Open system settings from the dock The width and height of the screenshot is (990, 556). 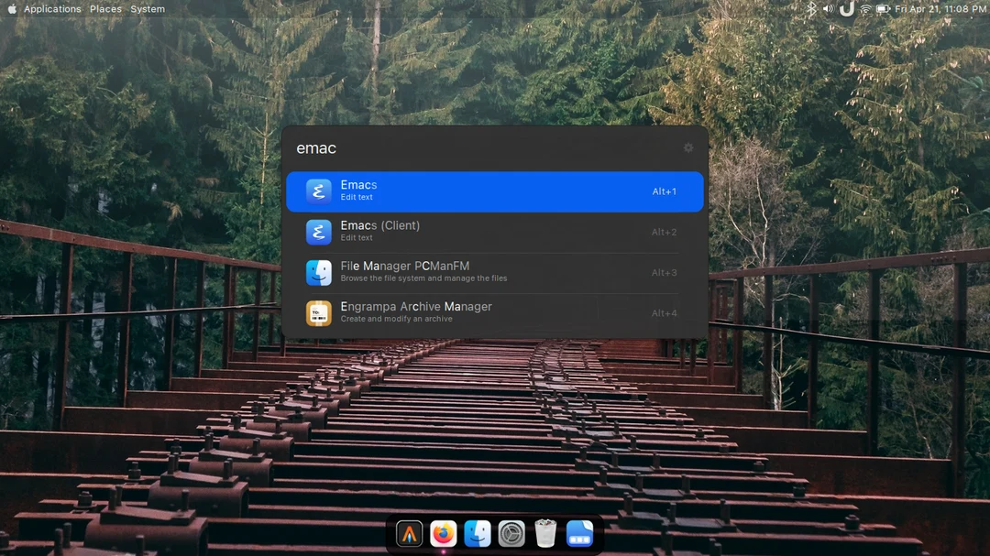pos(511,533)
